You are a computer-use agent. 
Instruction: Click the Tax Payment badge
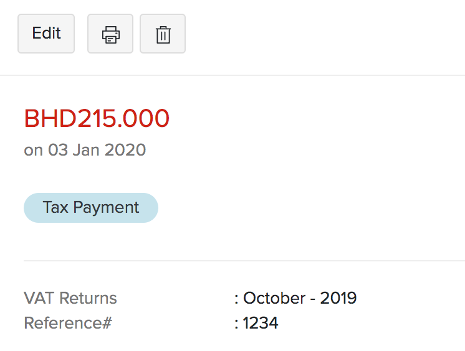point(91,207)
